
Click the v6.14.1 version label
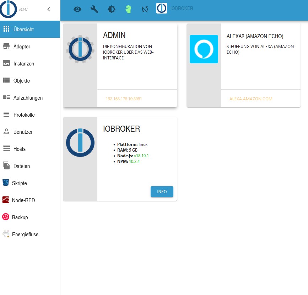click(x=23, y=10)
